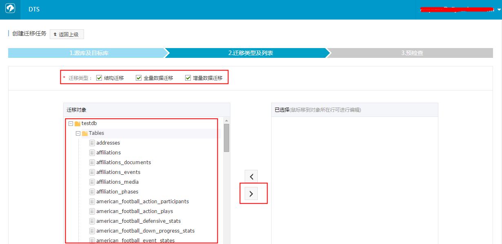Click the testdb database folder icon
Viewport: 502px width, 244px height.
[x=77, y=123]
